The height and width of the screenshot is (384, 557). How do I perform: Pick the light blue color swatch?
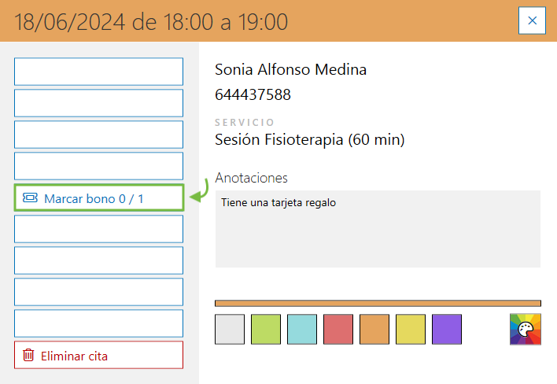(x=302, y=329)
